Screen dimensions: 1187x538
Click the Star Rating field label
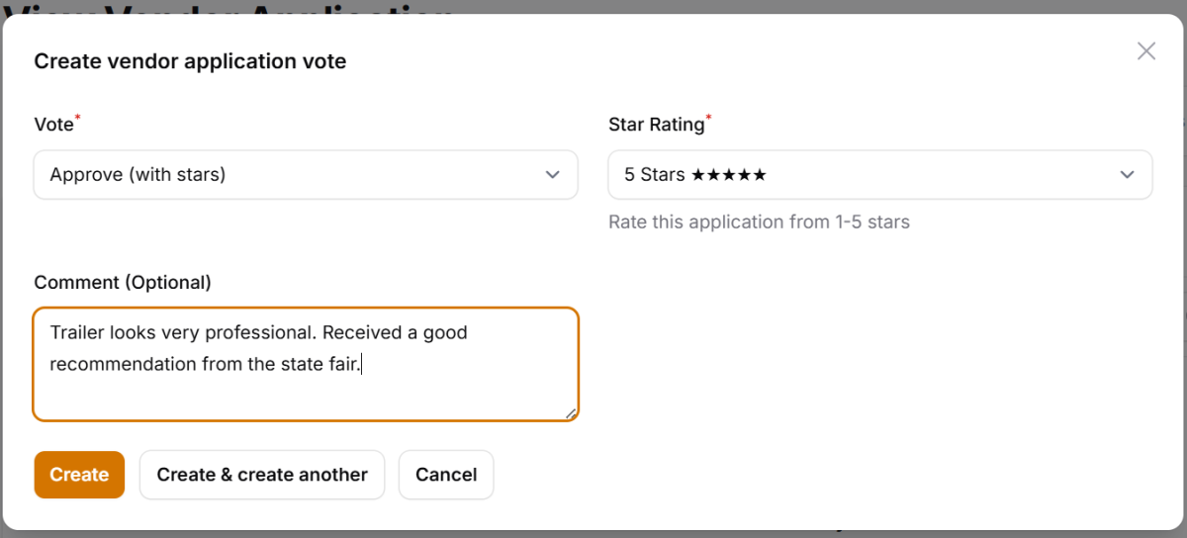656,125
